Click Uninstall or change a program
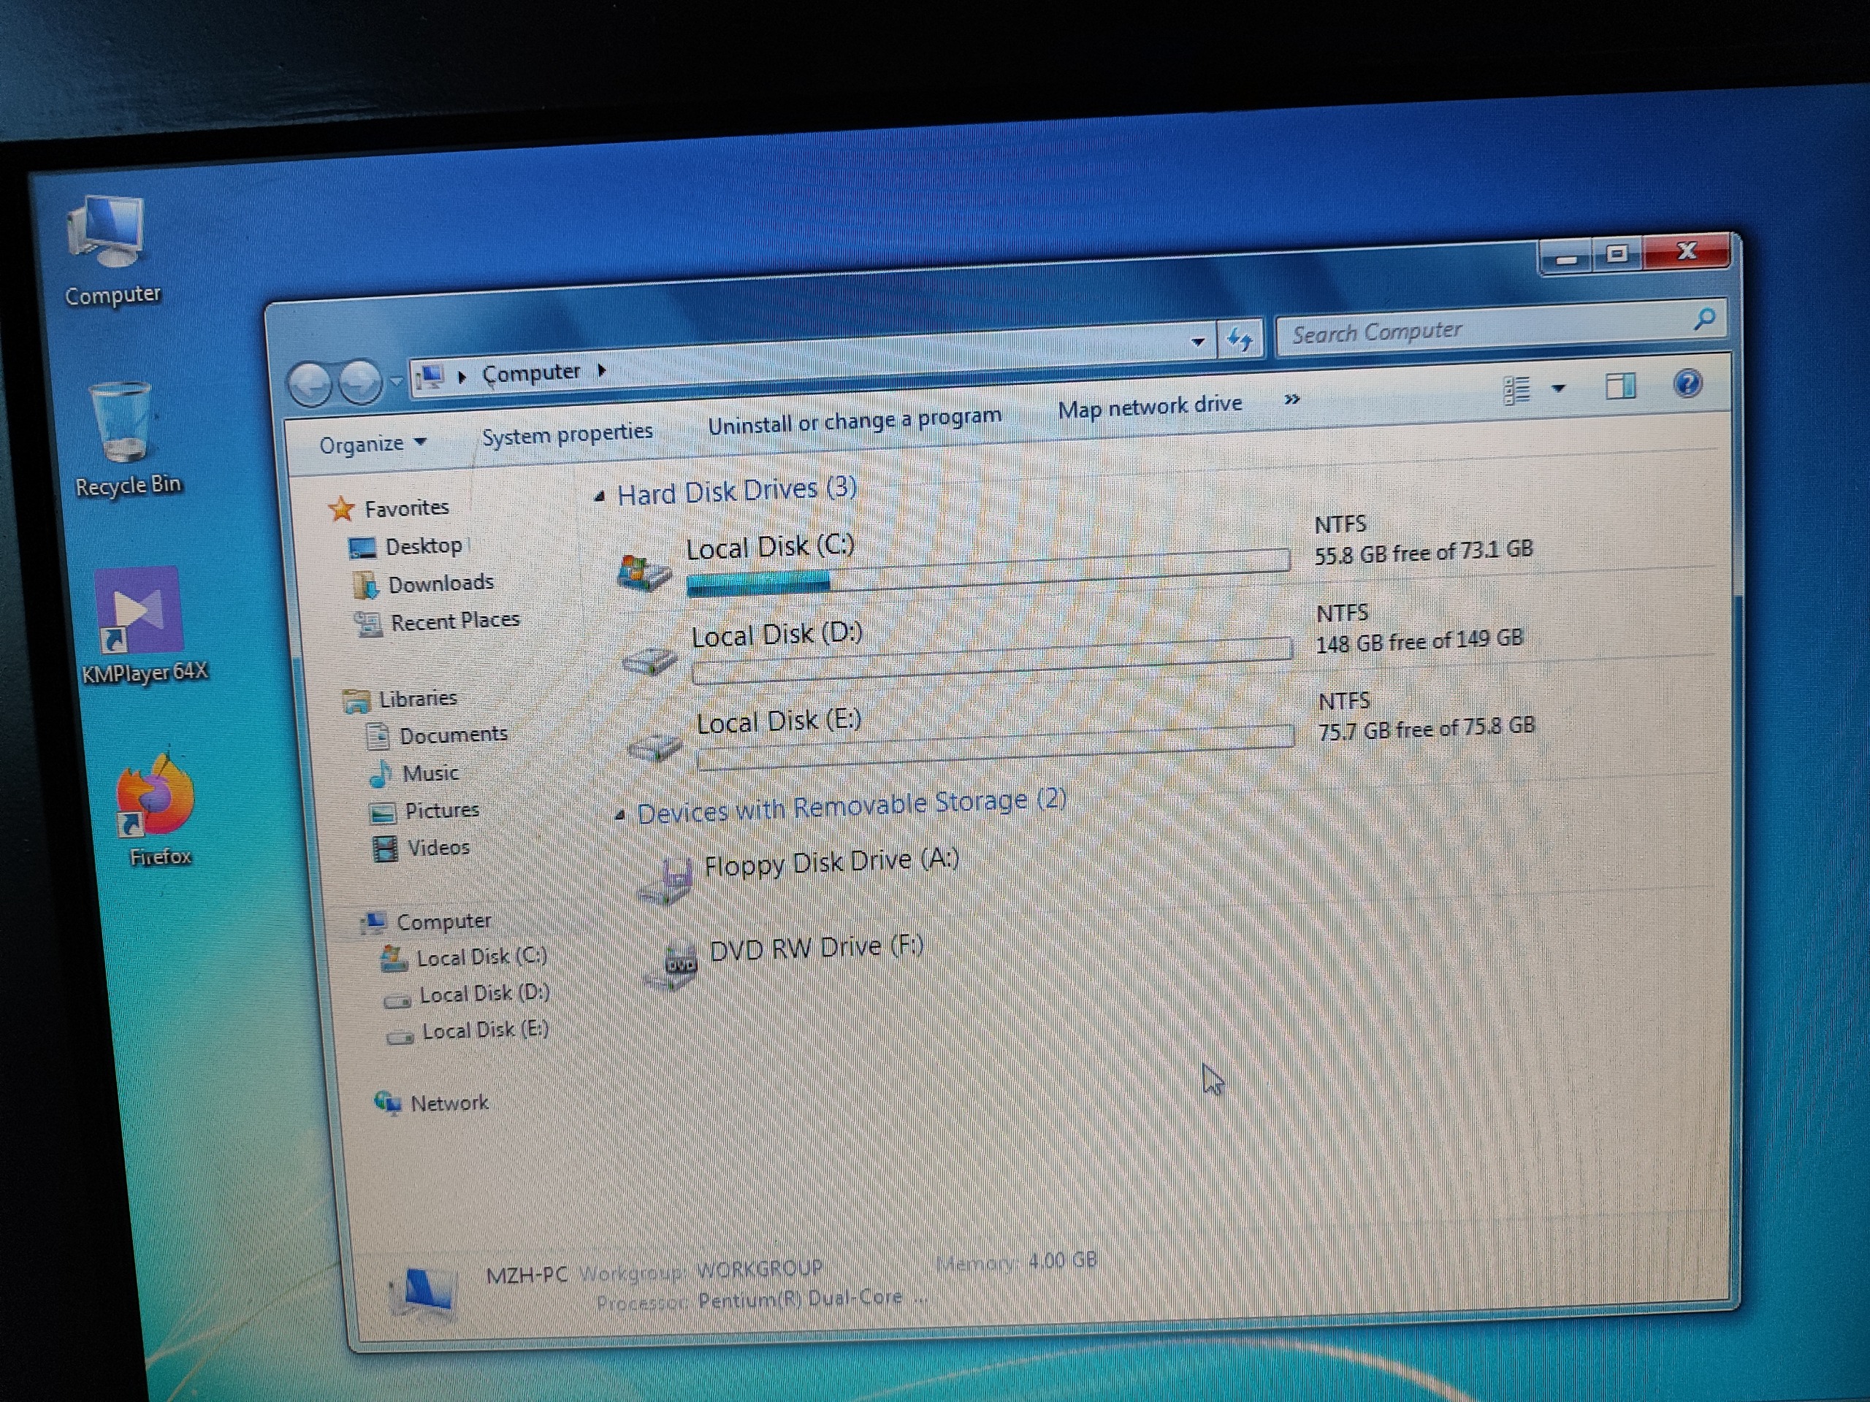Viewport: 1870px width, 1402px height. (x=854, y=420)
